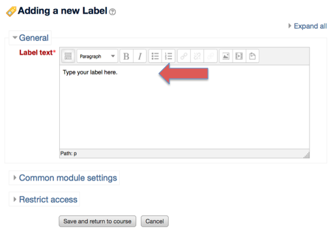The height and width of the screenshot is (235, 333).
Task: Toggle the toolbar expand icon
Action: (68, 56)
